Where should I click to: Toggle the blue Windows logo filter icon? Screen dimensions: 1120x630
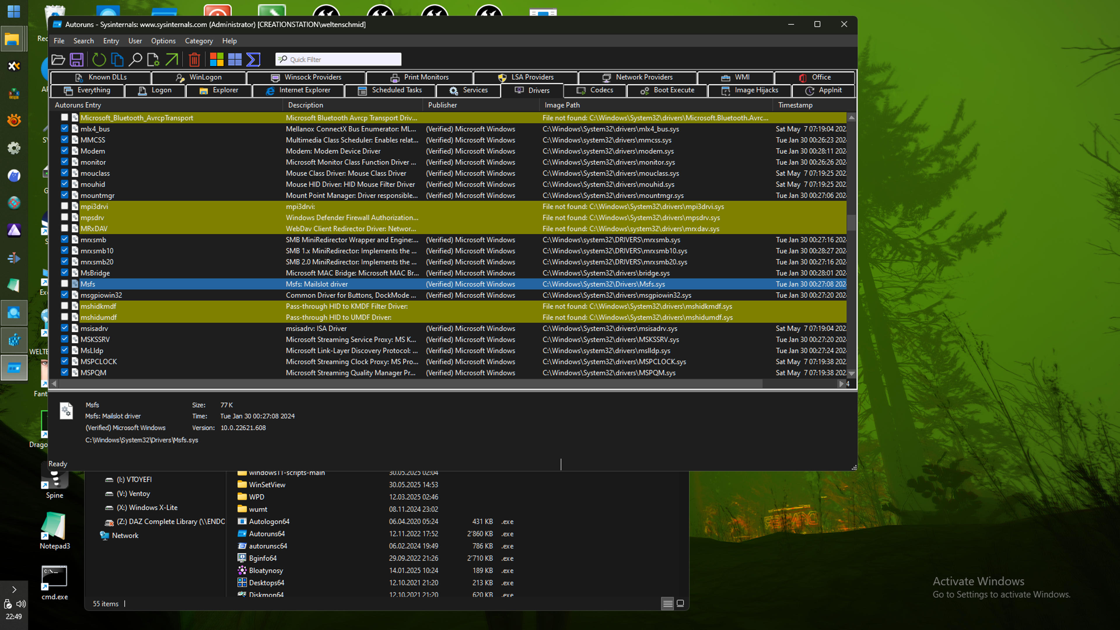235,59
